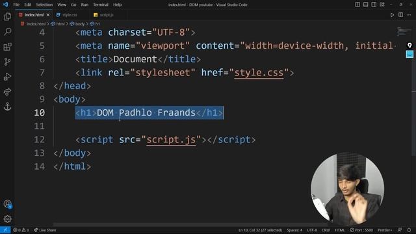Click the opening body tag on line 9
Viewport: 416px width, 234px height.
70,99
